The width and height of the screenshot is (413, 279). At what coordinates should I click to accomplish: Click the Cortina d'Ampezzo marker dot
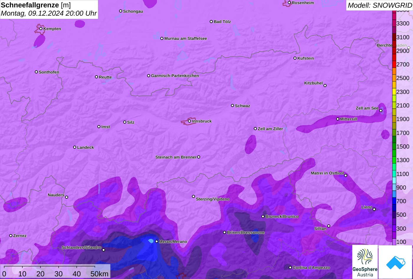[x=290, y=267]
